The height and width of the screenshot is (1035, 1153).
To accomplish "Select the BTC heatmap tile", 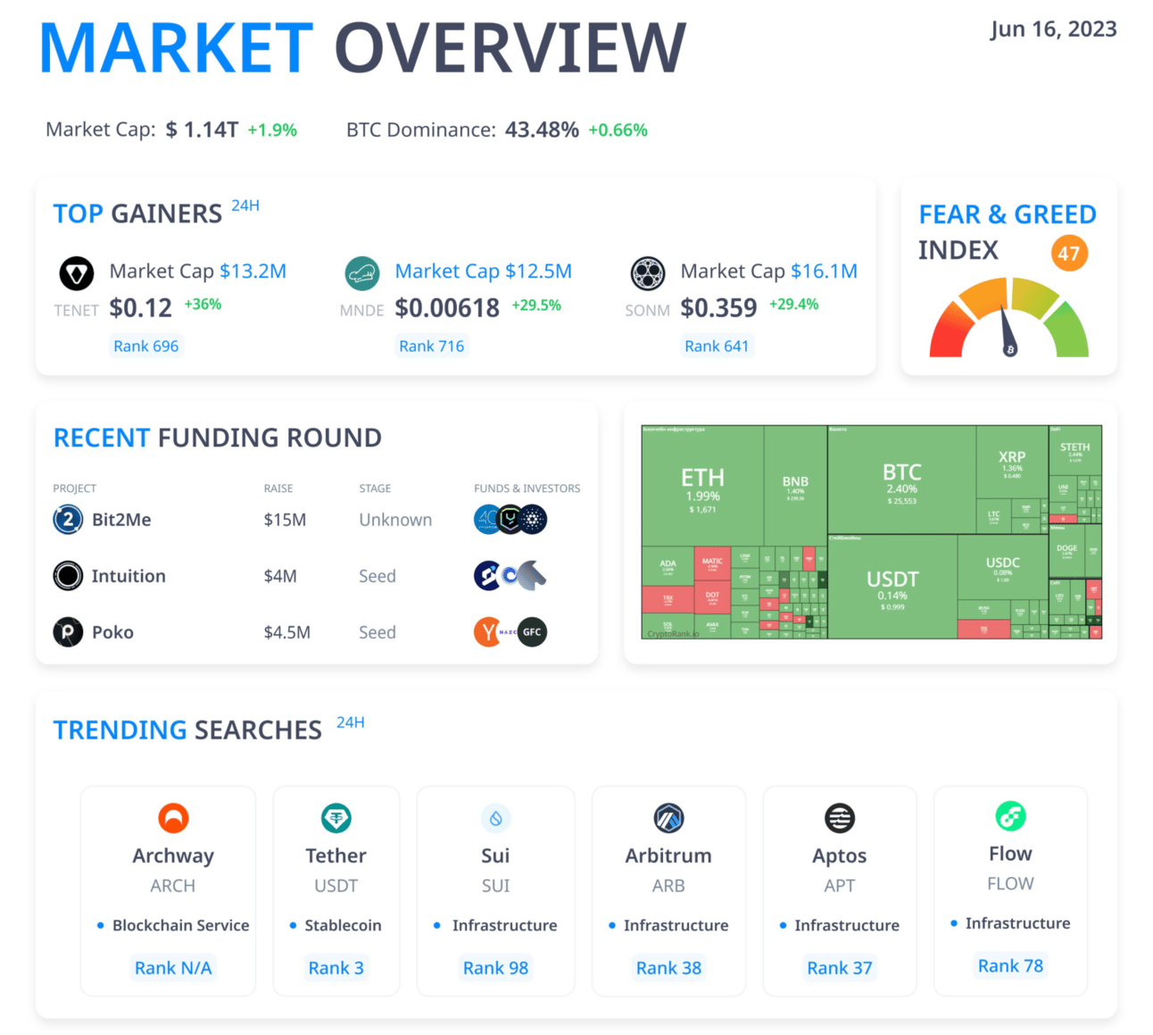I will coord(902,480).
